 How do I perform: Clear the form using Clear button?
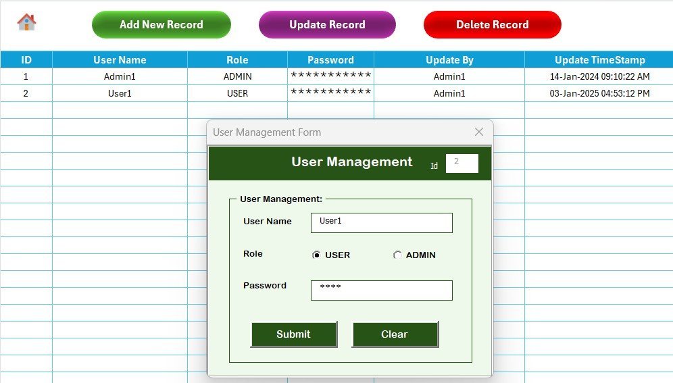click(x=395, y=334)
